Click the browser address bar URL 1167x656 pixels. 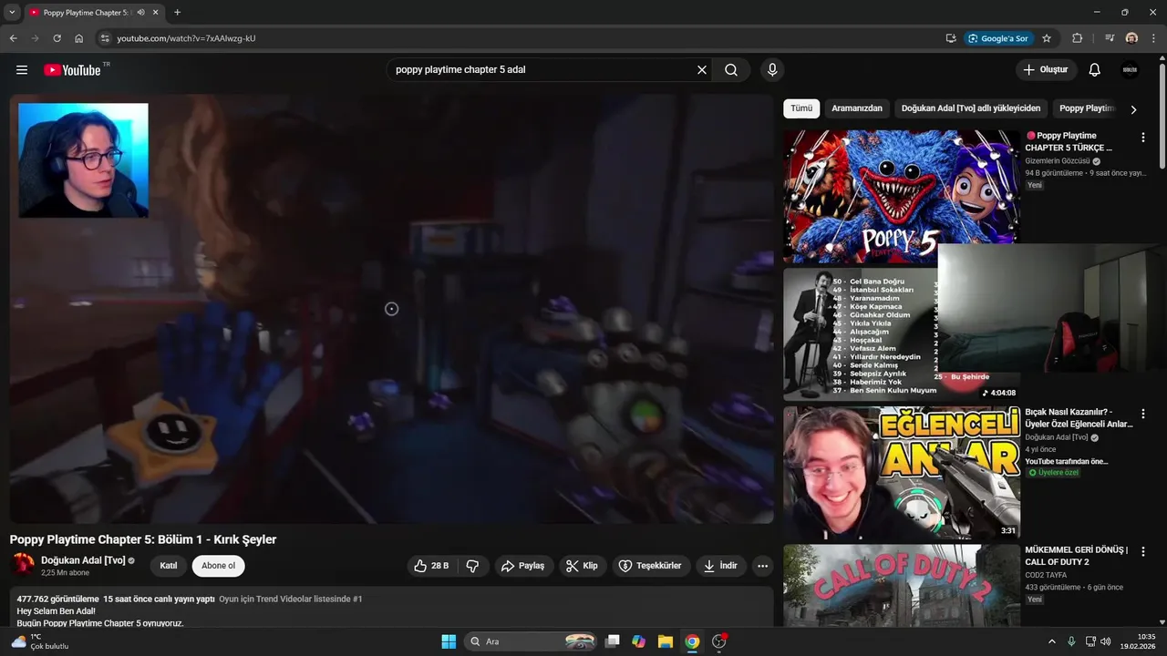(x=186, y=38)
